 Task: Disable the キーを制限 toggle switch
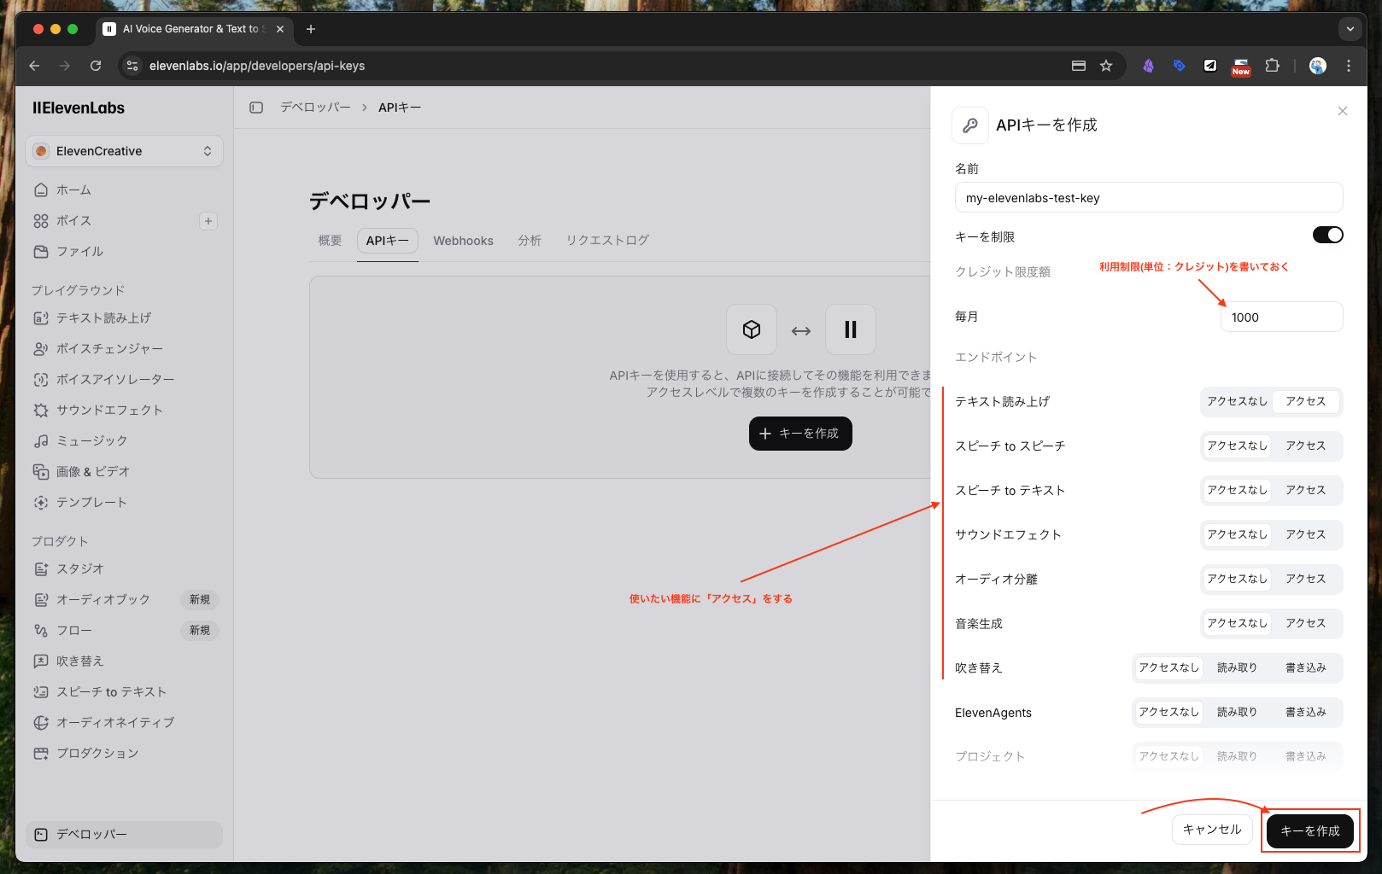coord(1327,235)
